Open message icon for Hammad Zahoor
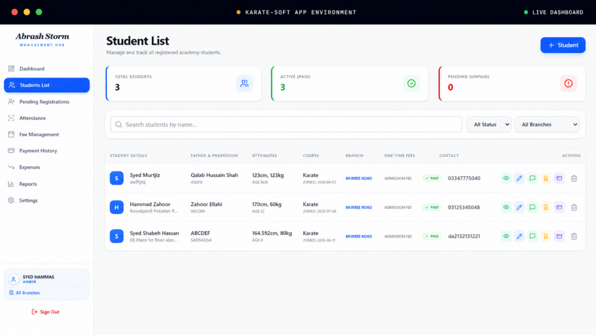The width and height of the screenshot is (596, 335). click(533, 208)
